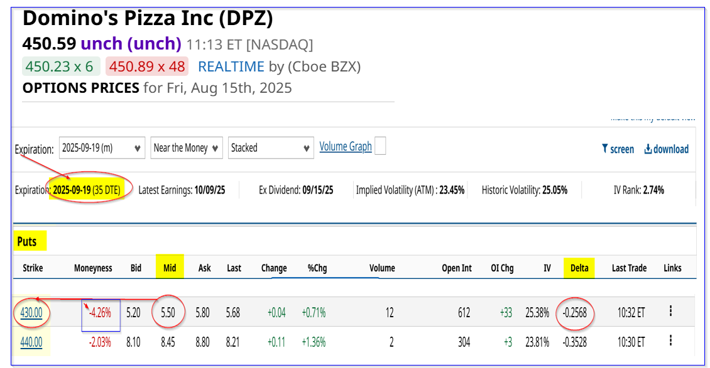Image resolution: width=710 pixels, height=368 pixels.
Task: Open links menu for 440.00 strike row
Action: pyautogui.click(x=670, y=340)
